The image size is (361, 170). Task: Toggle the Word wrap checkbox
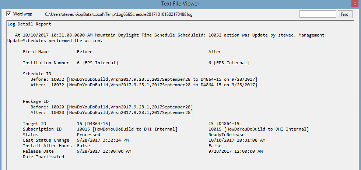8,14
